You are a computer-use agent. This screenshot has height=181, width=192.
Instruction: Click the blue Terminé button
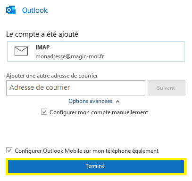[96, 166]
